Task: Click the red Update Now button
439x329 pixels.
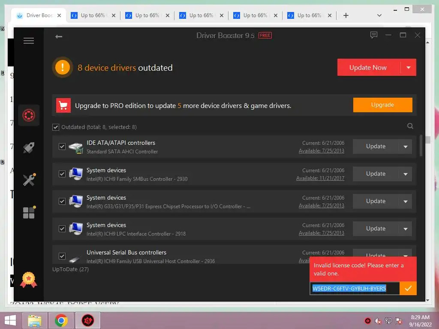Action: click(x=369, y=67)
